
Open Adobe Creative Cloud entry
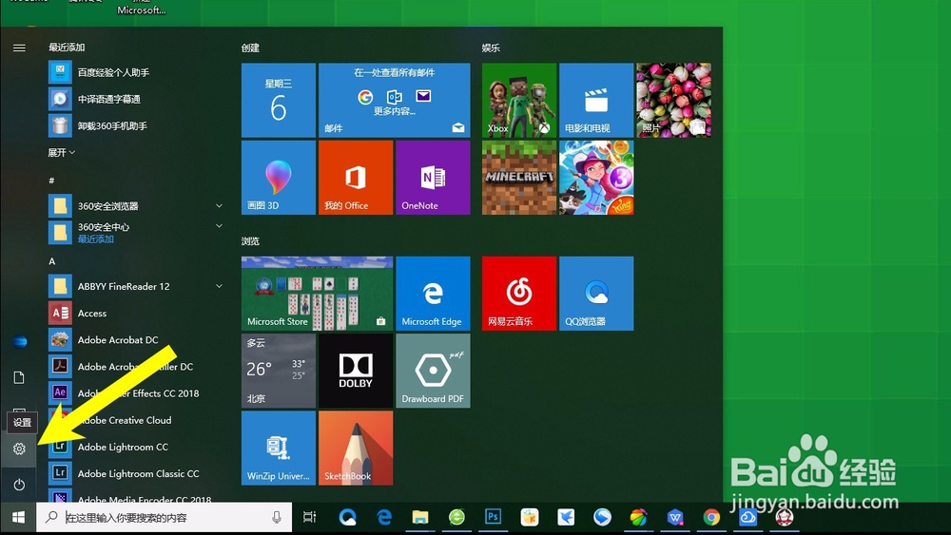coord(136,420)
